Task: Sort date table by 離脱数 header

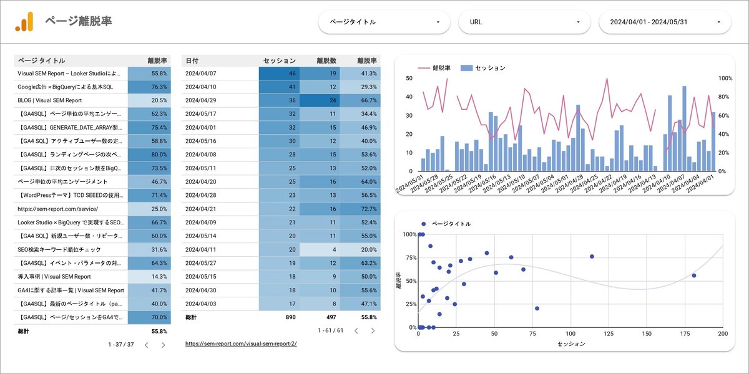Action: (326, 60)
